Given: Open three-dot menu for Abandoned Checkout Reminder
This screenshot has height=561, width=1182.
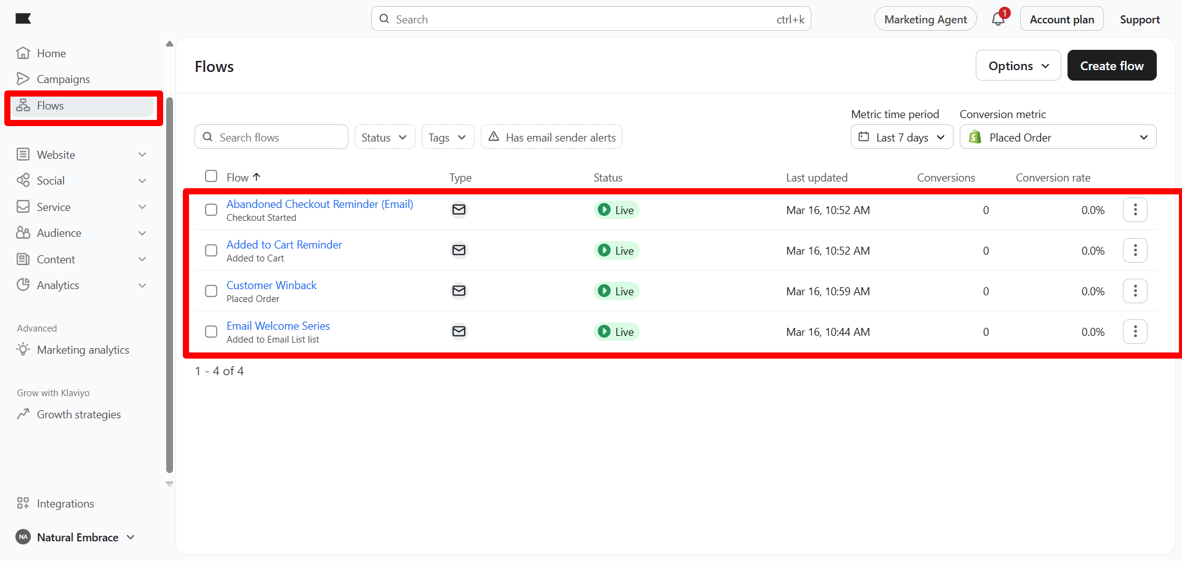Looking at the screenshot, I should (x=1135, y=210).
